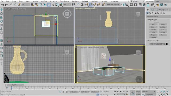The image size is (171, 96).
Task: Play the animation
Action: pyautogui.click(x=121, y=92)
